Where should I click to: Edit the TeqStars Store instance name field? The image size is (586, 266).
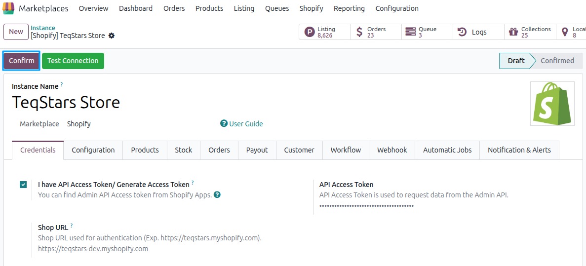66,102
